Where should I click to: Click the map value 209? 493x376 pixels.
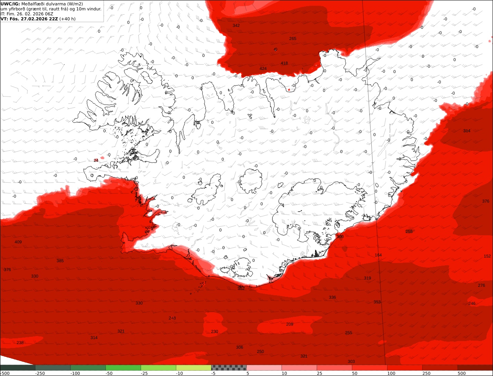pyautogui.click(x=290, y=324)
